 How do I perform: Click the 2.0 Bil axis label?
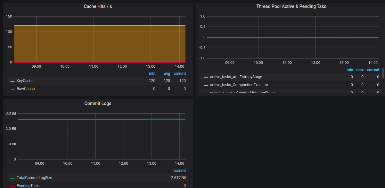[11, 129]
